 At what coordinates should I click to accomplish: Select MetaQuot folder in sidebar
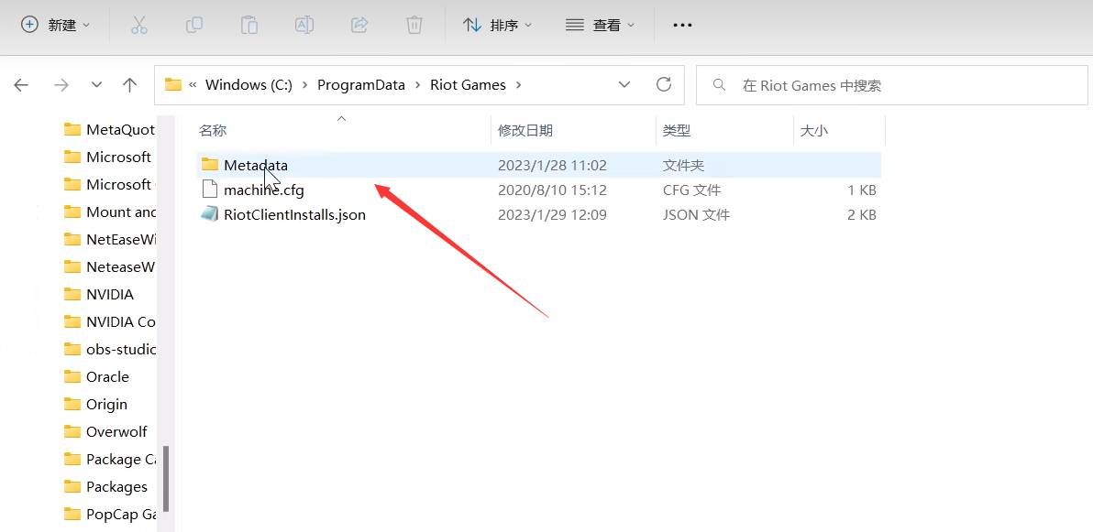109,129
